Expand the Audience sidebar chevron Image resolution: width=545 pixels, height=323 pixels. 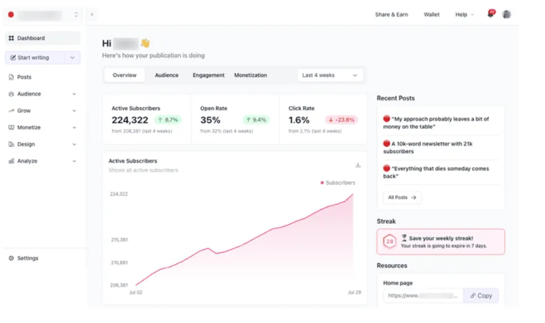74,94
